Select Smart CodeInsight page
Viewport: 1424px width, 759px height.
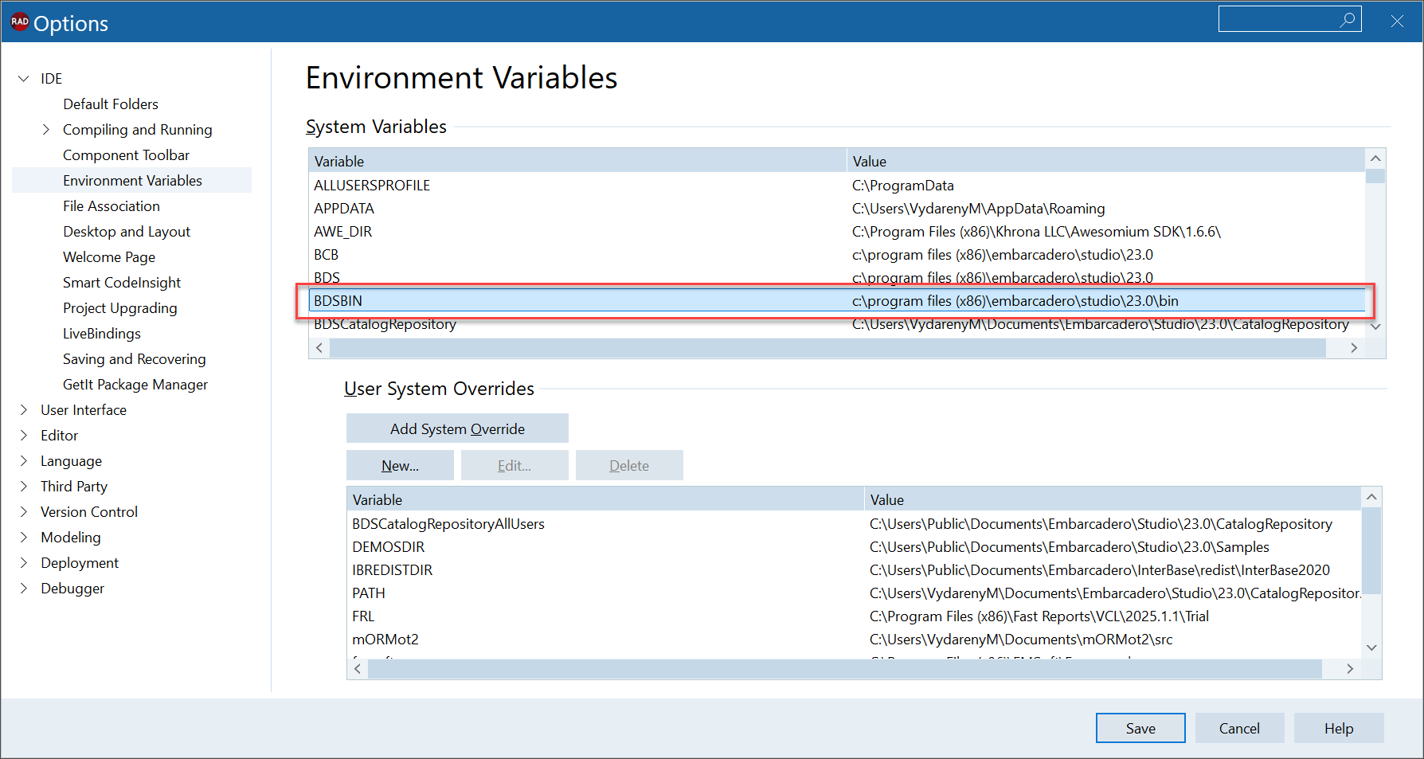point(121,282)
